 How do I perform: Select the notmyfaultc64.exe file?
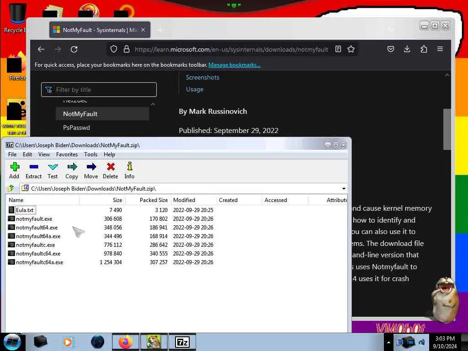(38, 253)
